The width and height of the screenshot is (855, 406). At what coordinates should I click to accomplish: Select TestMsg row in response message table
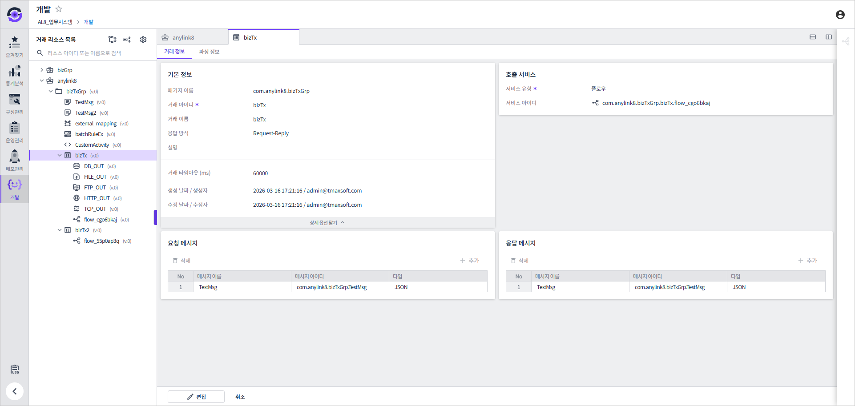click(665, 287)
